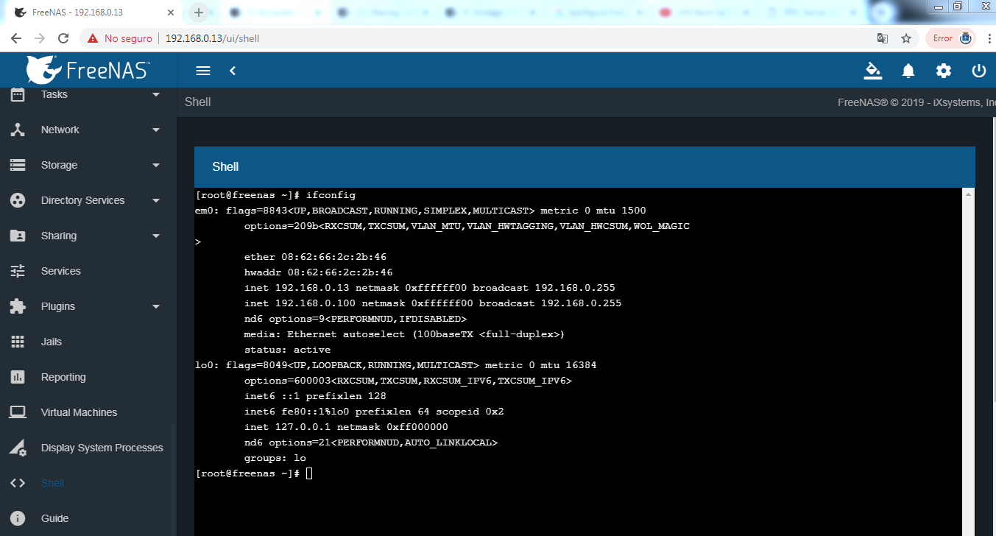Click the 'Shell' breadcrumb title
The height and width of the screenshot is (536, 996).
pyautogui.click(x=197, y=102)
